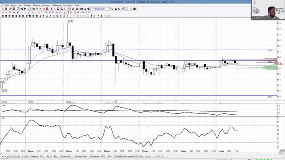Switch to the KV2_д tab
The image size is (285, 160).
click(12, 156)
